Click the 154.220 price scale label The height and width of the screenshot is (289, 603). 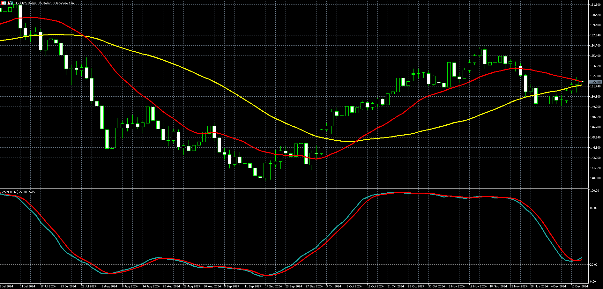click(x=595, y=66)
